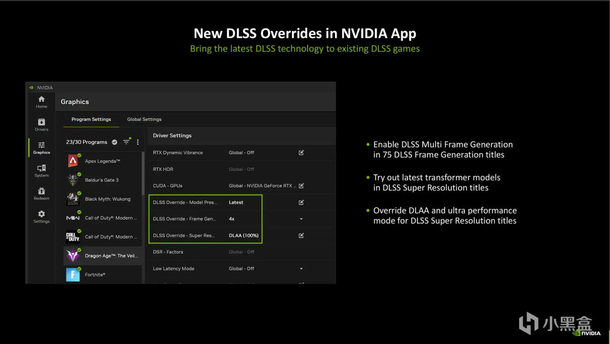The width and height of the screenshot is (610, 344).
Task: Edit the DLSS Override Model Presets setting
Action: (x=301, y=202)
